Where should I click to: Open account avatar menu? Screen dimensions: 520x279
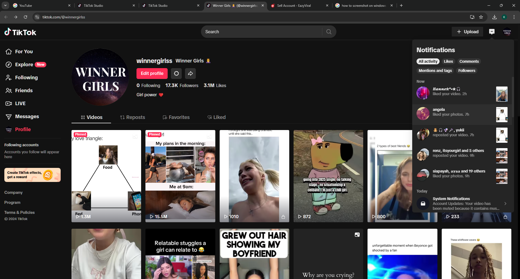(x=507, y=32)
